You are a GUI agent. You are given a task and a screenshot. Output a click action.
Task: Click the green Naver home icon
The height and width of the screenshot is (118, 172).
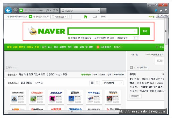[x=85, y=17]
